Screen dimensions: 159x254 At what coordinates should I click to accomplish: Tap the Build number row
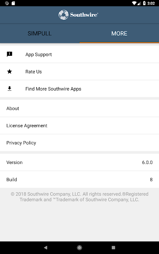pos(79,179)
